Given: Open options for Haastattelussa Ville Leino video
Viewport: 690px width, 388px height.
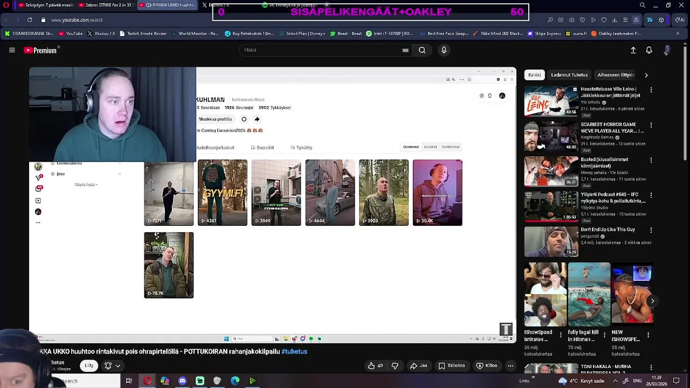Looking at the screenshot, I should (x=651, y=89).
